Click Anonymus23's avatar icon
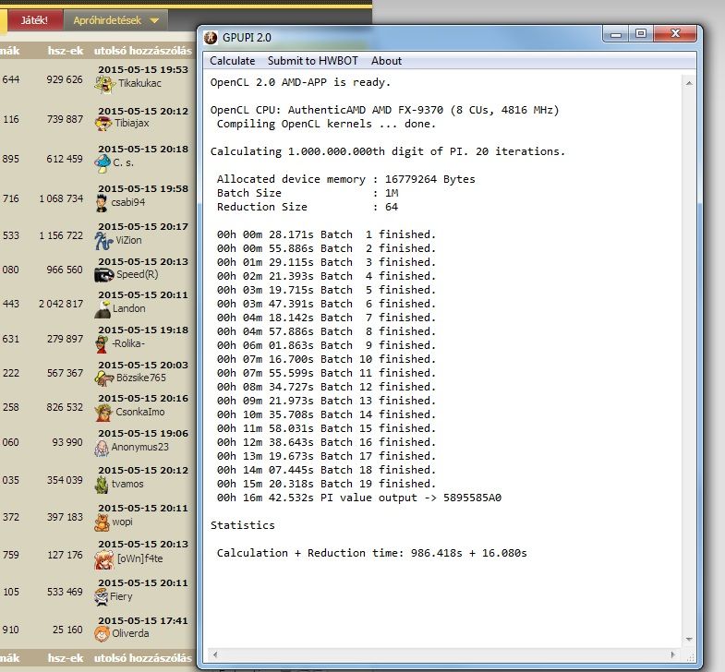The image size is (725, 672). [102, 448]
